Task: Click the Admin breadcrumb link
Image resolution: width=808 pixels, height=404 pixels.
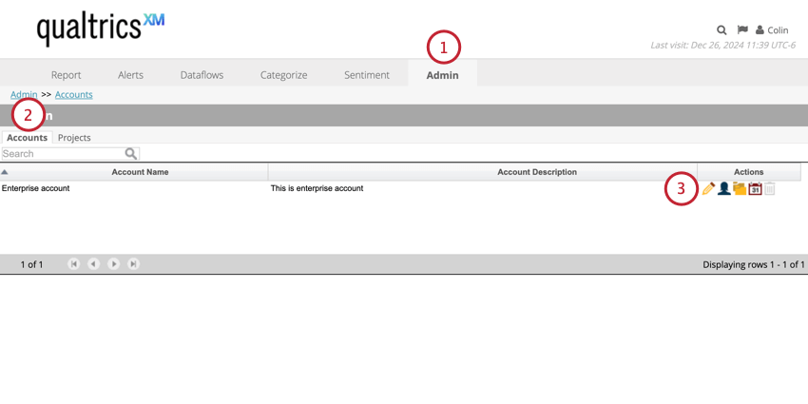Action: pyautogui.click(x=24, y=94)
